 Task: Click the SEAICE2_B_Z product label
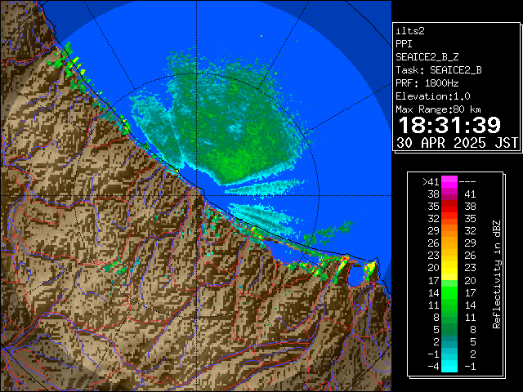(427, 57)
